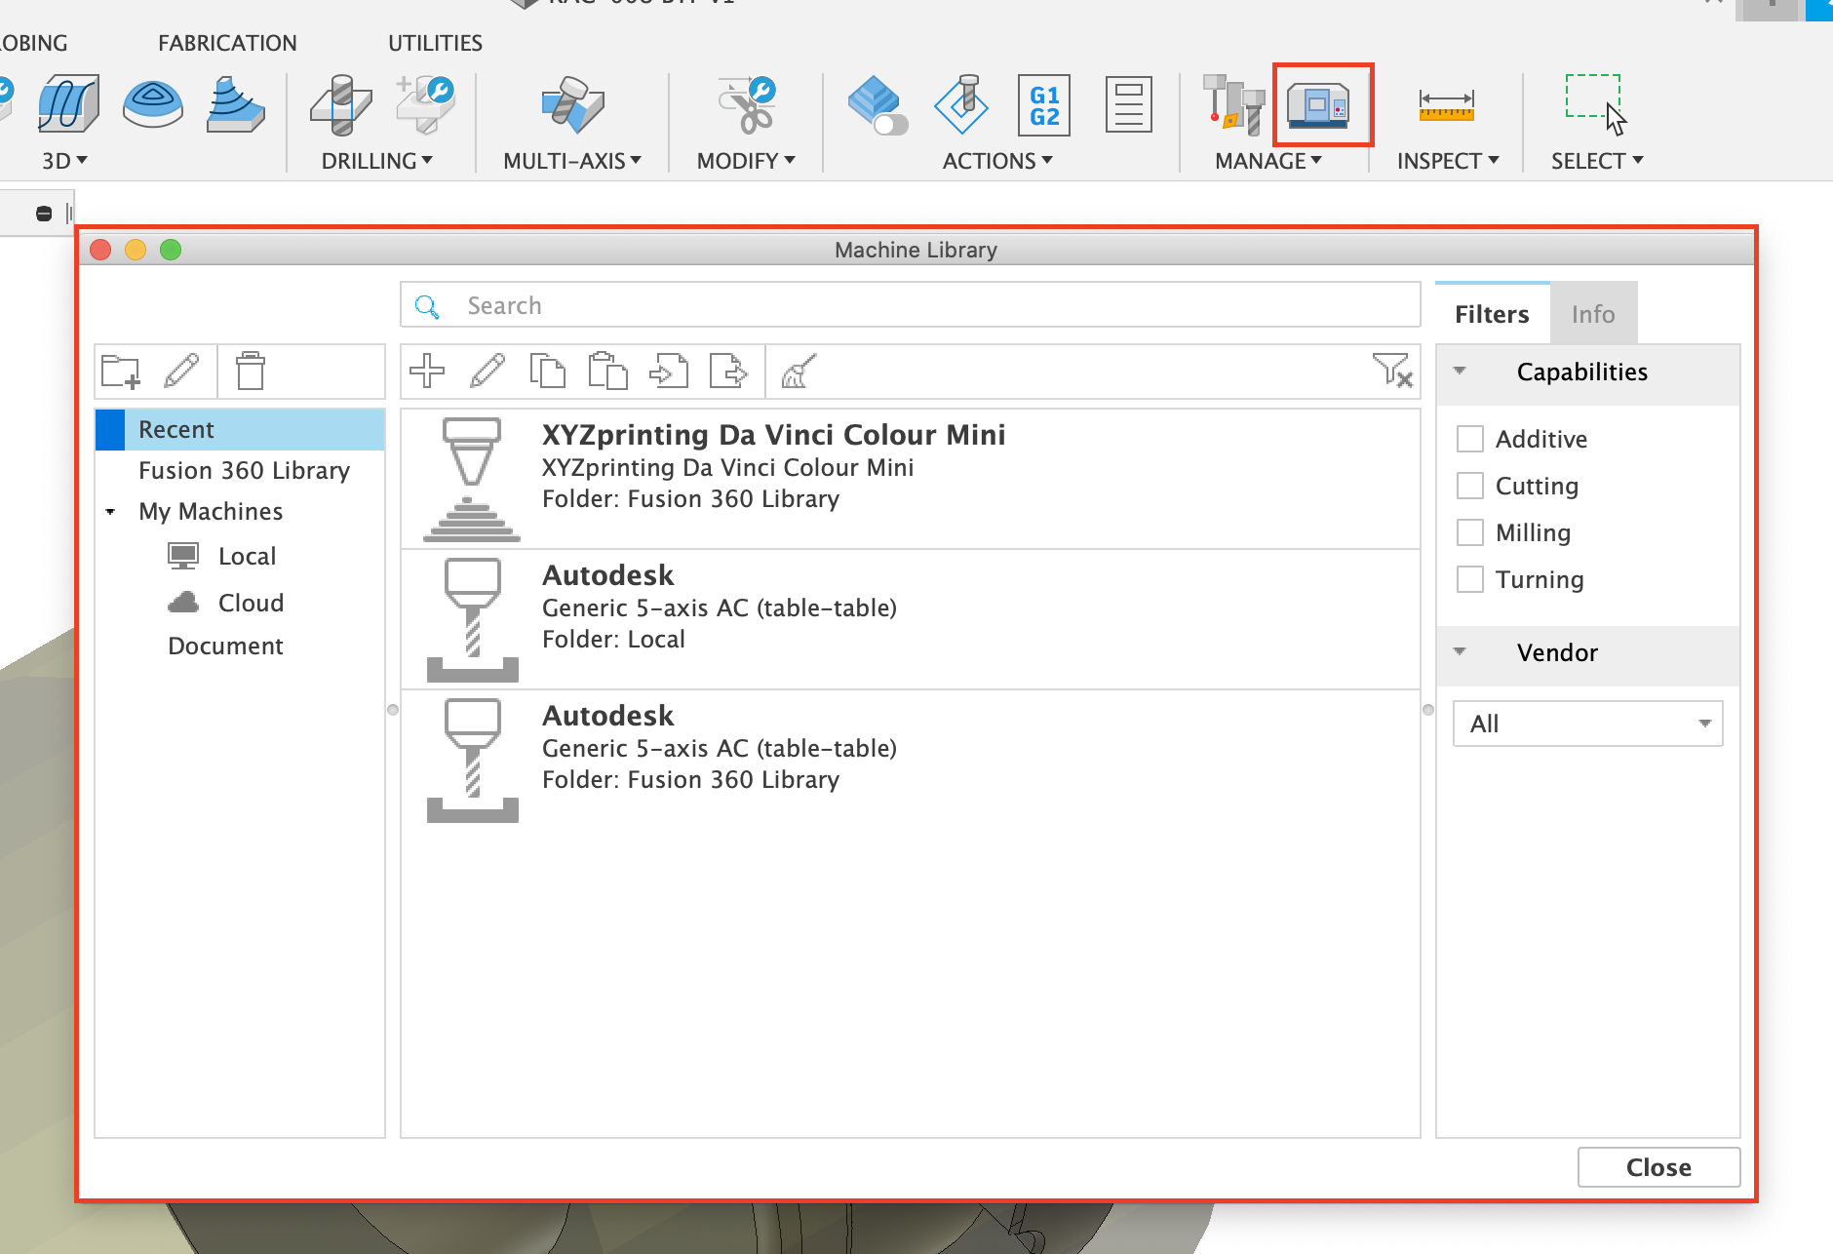Collapse the browser panel minus icon
1833x1254 pixels.
point(44,214)
